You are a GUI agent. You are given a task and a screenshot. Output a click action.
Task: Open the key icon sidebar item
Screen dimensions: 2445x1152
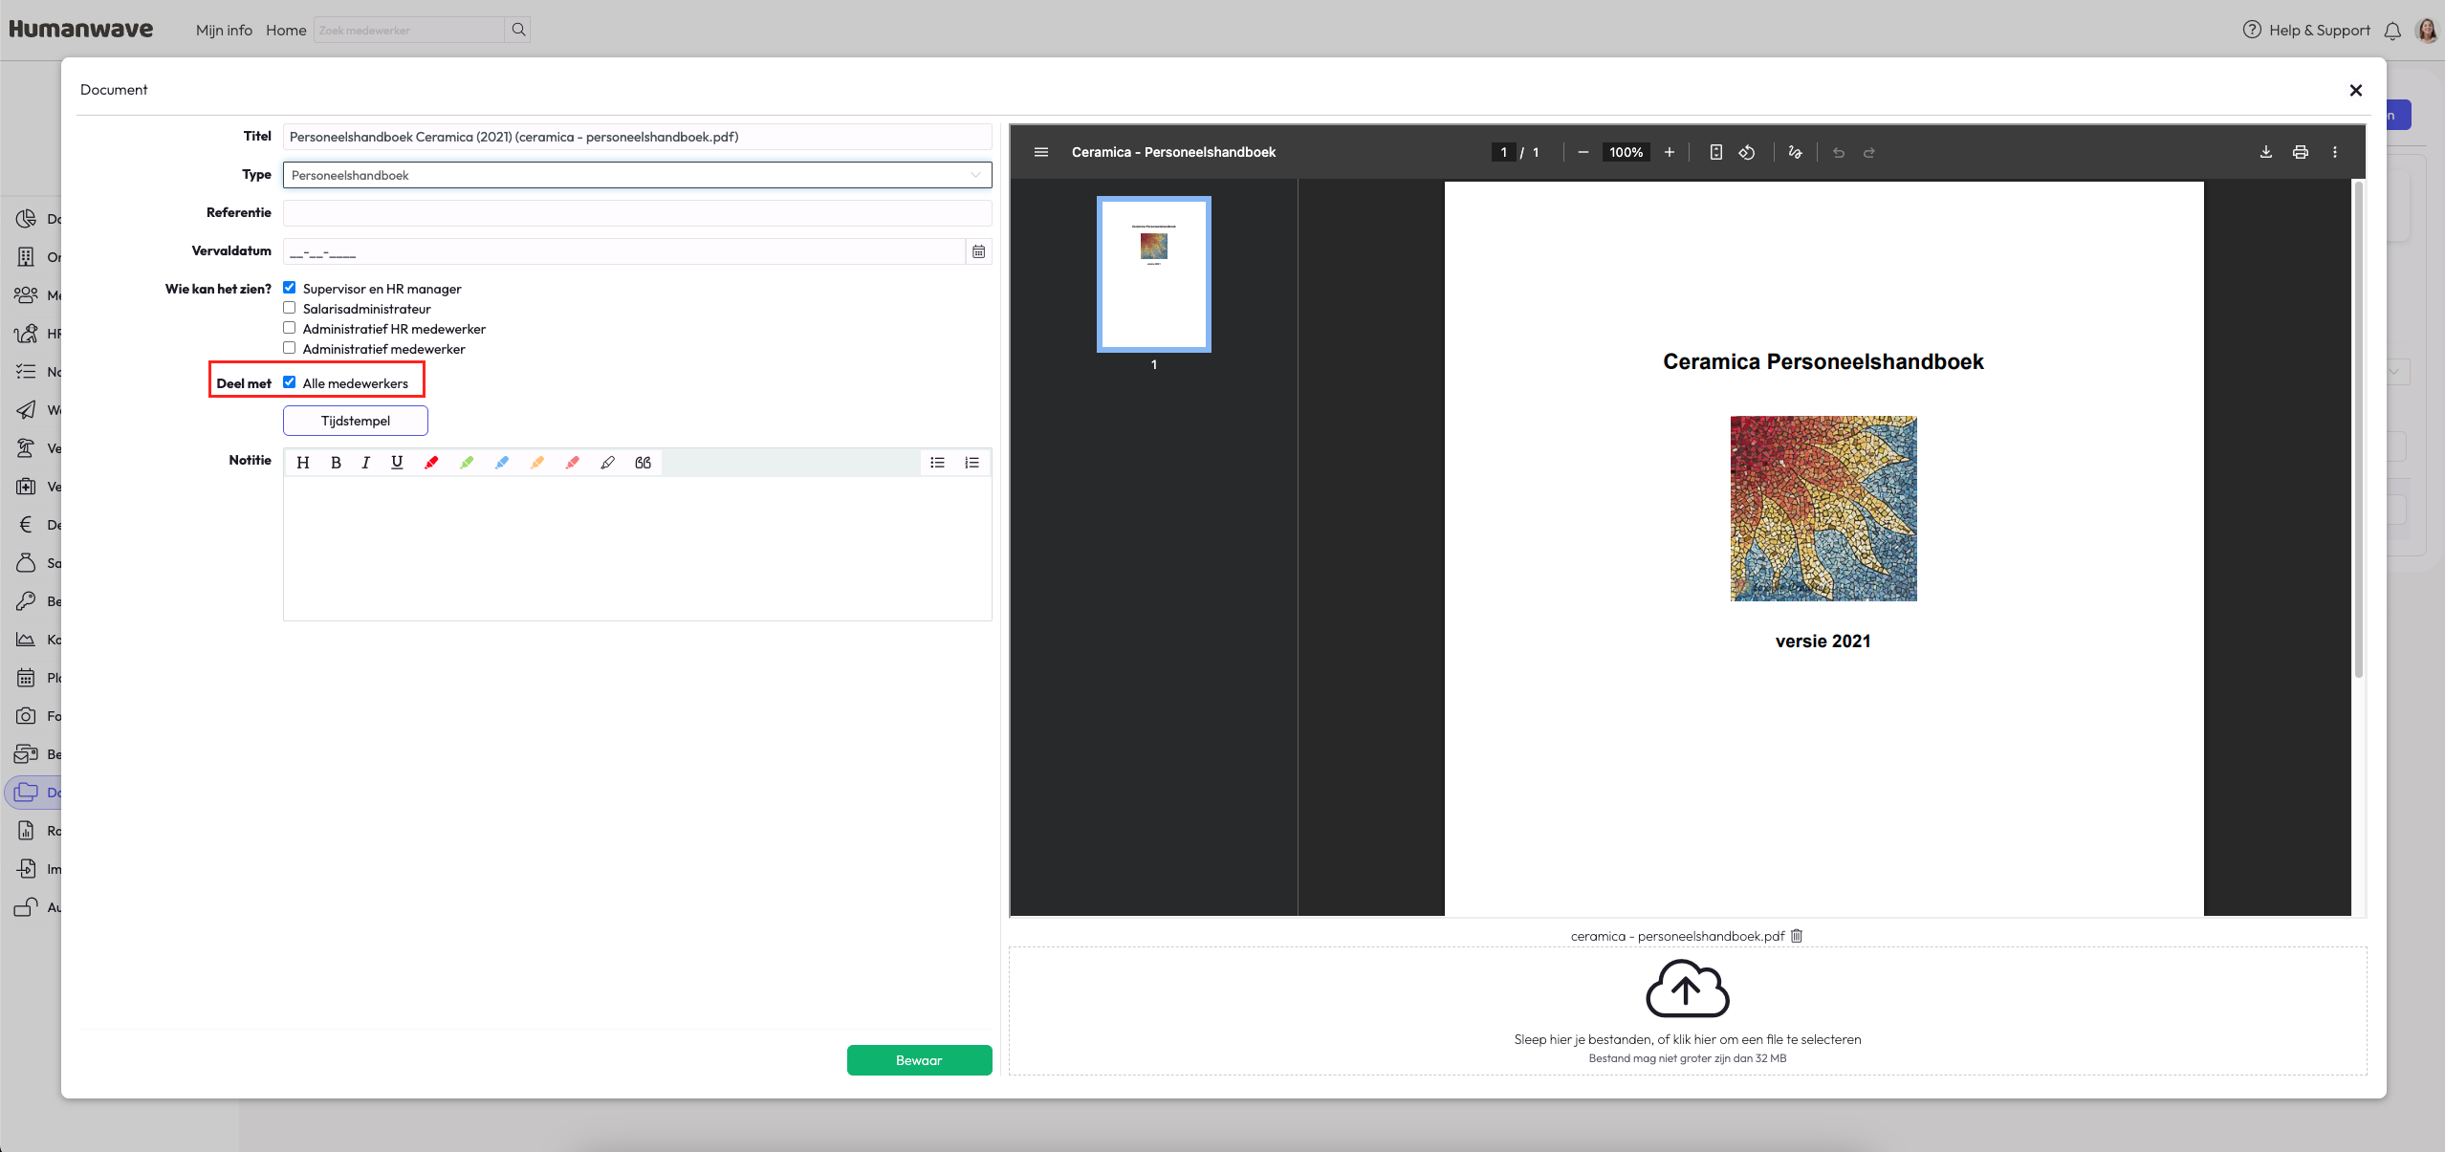pyautogui.click(x=26, y=601)
